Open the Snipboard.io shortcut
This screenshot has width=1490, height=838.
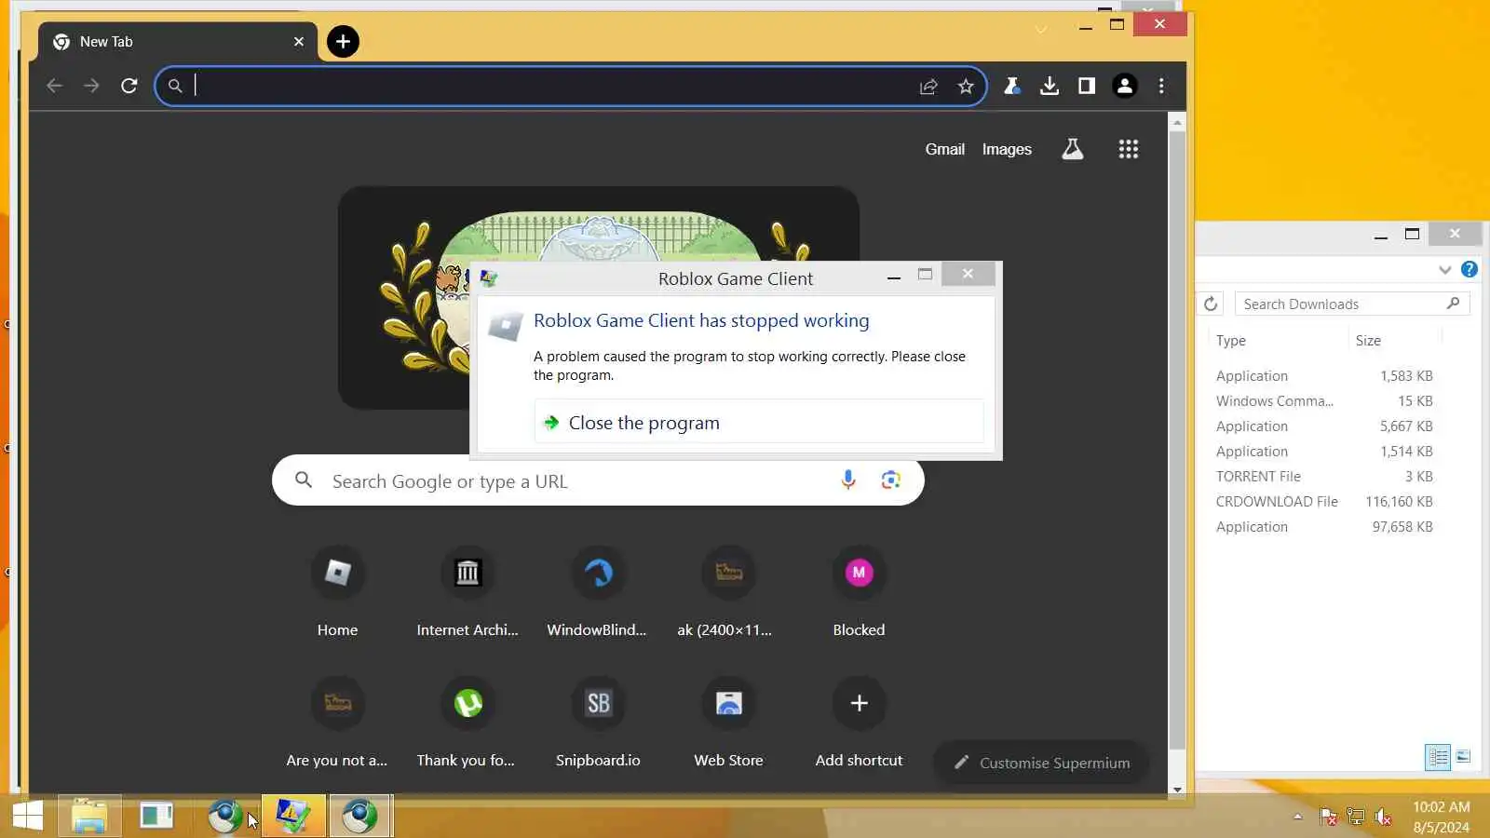(x=598, y=723)
